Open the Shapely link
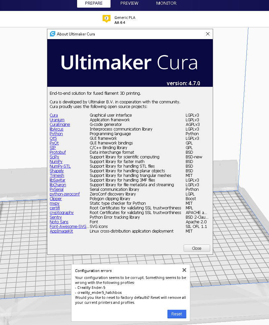 point(57,171)
